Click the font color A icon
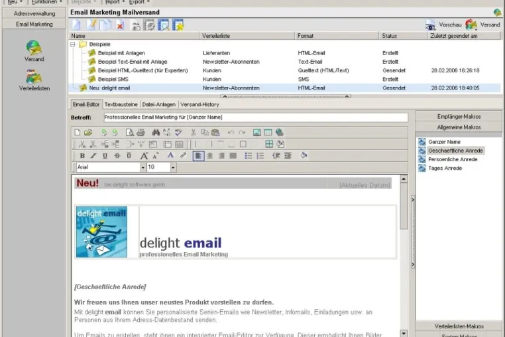Image resolution: width=505 pixels, height=337 pixels. 170,156
